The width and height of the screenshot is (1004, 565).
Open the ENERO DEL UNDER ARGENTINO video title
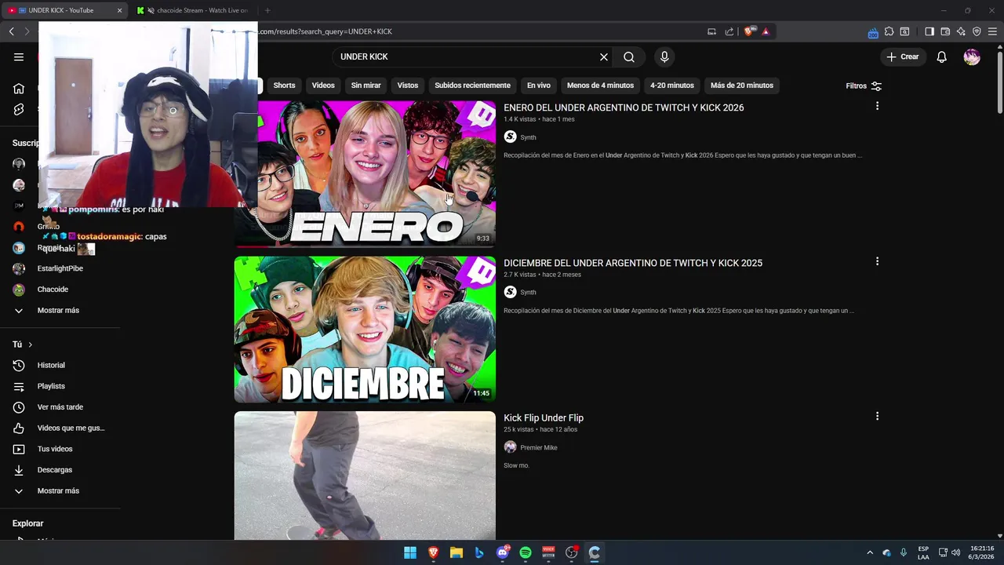click(x=624, y=108)
